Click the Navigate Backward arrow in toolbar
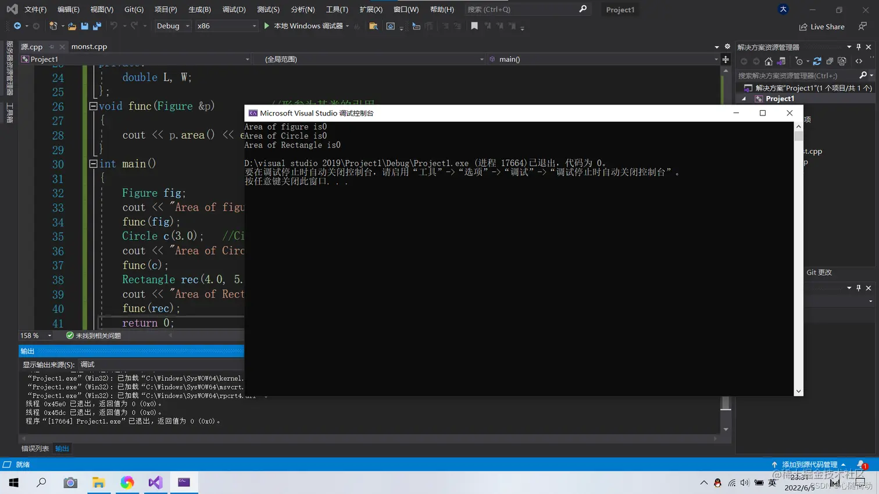This screenshot has width=879, height=494. pyautogui.click(x=17, y=26)
